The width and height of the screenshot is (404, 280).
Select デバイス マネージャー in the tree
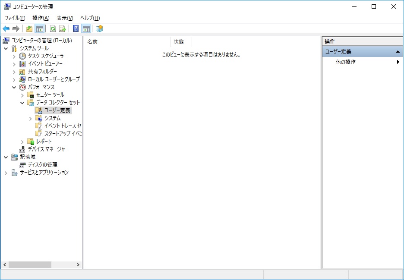48,149
